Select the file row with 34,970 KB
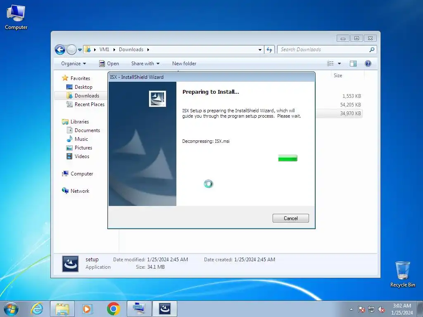 point(340,113)
